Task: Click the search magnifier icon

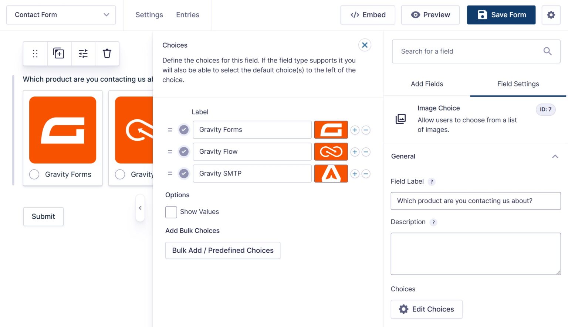Action: (547, 51)
